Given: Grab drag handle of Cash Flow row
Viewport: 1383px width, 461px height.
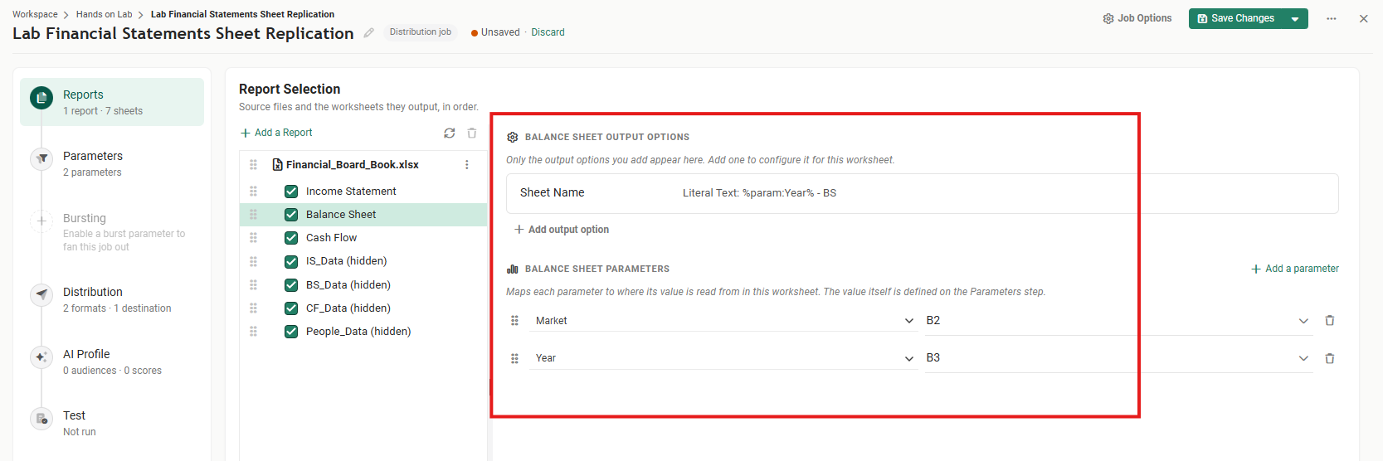Looking at the screenshot, I should [254, 238].
